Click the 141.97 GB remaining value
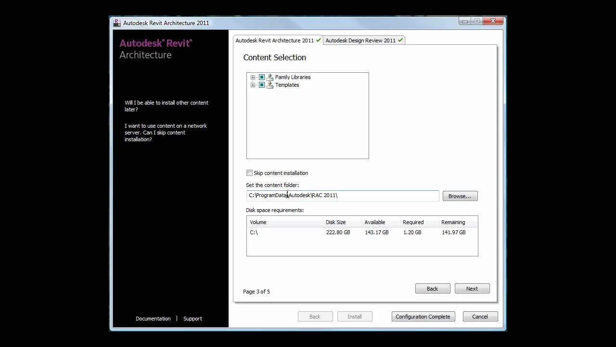Viewport: 616px width, 347px height. pyautogui.click(x=454, y=232)
